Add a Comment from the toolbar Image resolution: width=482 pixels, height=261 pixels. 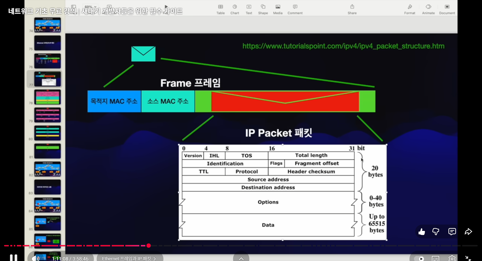[x=295, y=9]
